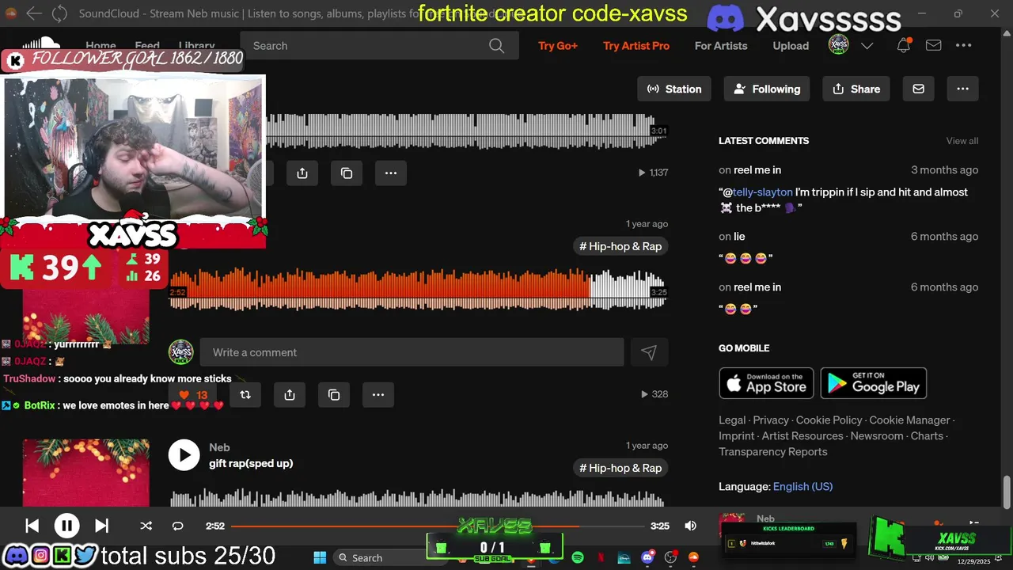This screenshot has width=1013, height=570.
Task: Open the profile more-options button beside the envelope
Action: (x=963, y=89)
